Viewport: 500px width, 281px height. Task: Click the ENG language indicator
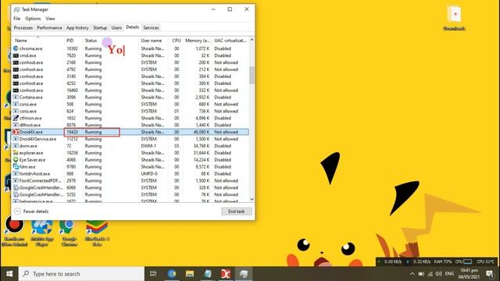pyautogui.click(x=449, y=274)
